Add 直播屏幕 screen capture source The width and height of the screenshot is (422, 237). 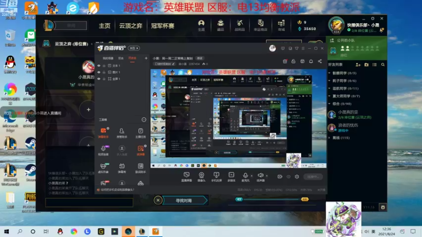tap(187, 177)
